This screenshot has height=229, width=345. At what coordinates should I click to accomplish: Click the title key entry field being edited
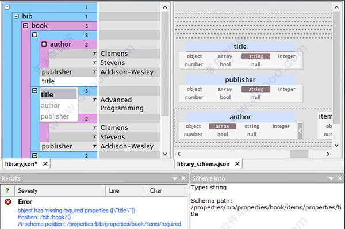pyautogui.click(x=68, y=81)
